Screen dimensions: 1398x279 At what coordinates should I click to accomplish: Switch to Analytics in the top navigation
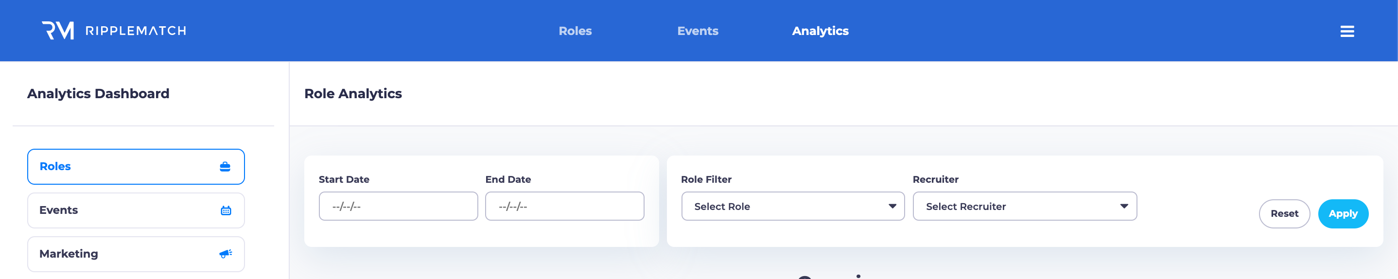[820, 31]
